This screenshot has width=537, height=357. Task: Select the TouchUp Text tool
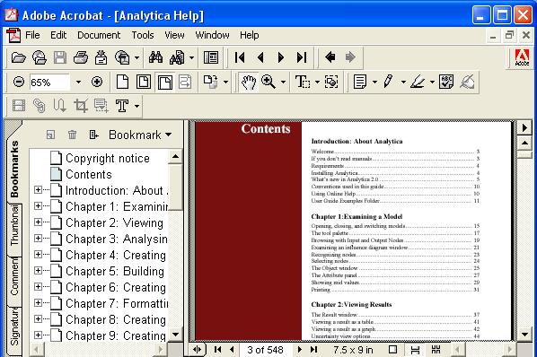122,106
